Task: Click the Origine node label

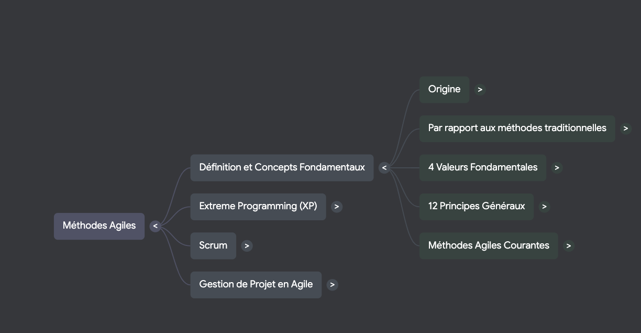Action: 444,90
